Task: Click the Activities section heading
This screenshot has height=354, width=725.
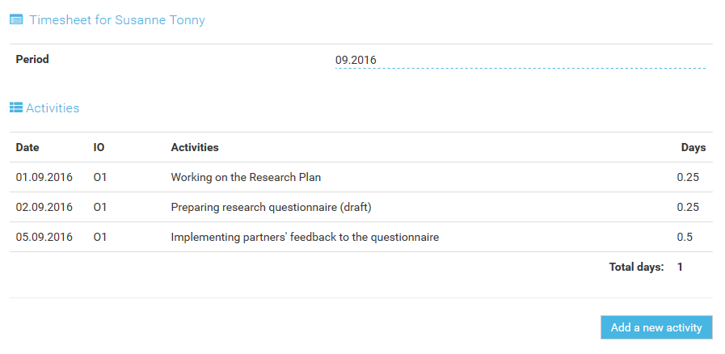Action: [53, 107]
